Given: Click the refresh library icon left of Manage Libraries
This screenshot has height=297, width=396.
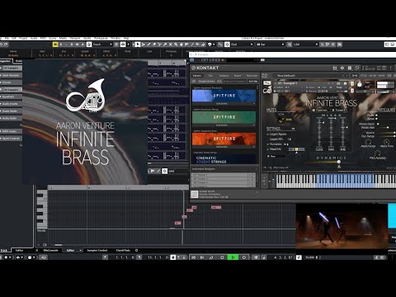Looking at the screenshot, I should pyautogui.click(x=194, y=82).
